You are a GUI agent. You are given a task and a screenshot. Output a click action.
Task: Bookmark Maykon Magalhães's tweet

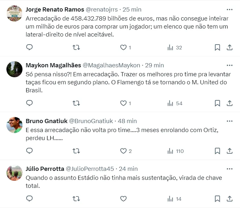point(217,103)
